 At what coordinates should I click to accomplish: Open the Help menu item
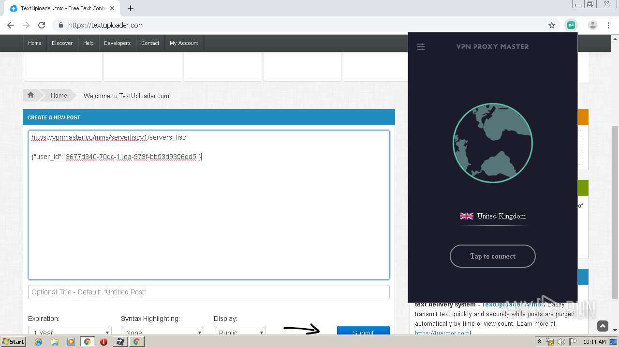click(x=88, y=43)
